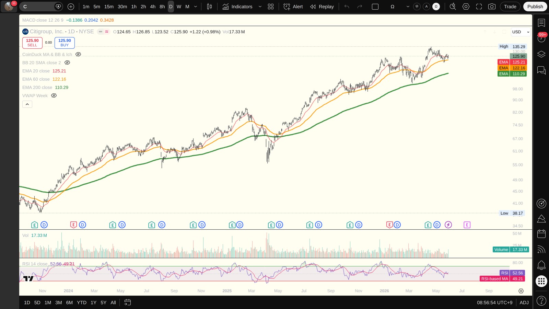Open the USD currency dropdown

click(521, 32)
